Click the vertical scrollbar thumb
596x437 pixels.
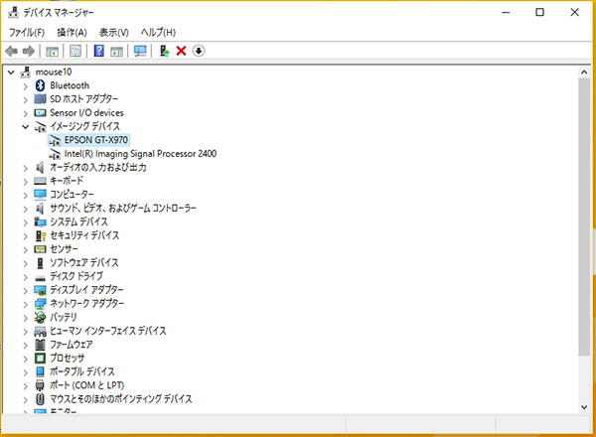coord(584,217)
